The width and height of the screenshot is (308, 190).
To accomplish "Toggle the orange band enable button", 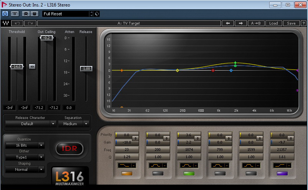I will pos(127,173).
